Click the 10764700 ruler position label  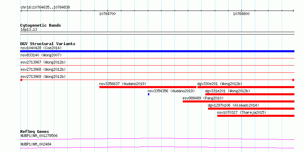click(107, 14)
